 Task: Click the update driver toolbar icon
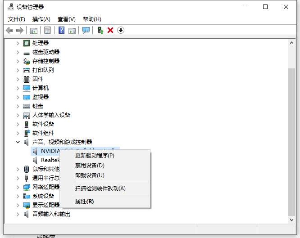pos(100,30)
